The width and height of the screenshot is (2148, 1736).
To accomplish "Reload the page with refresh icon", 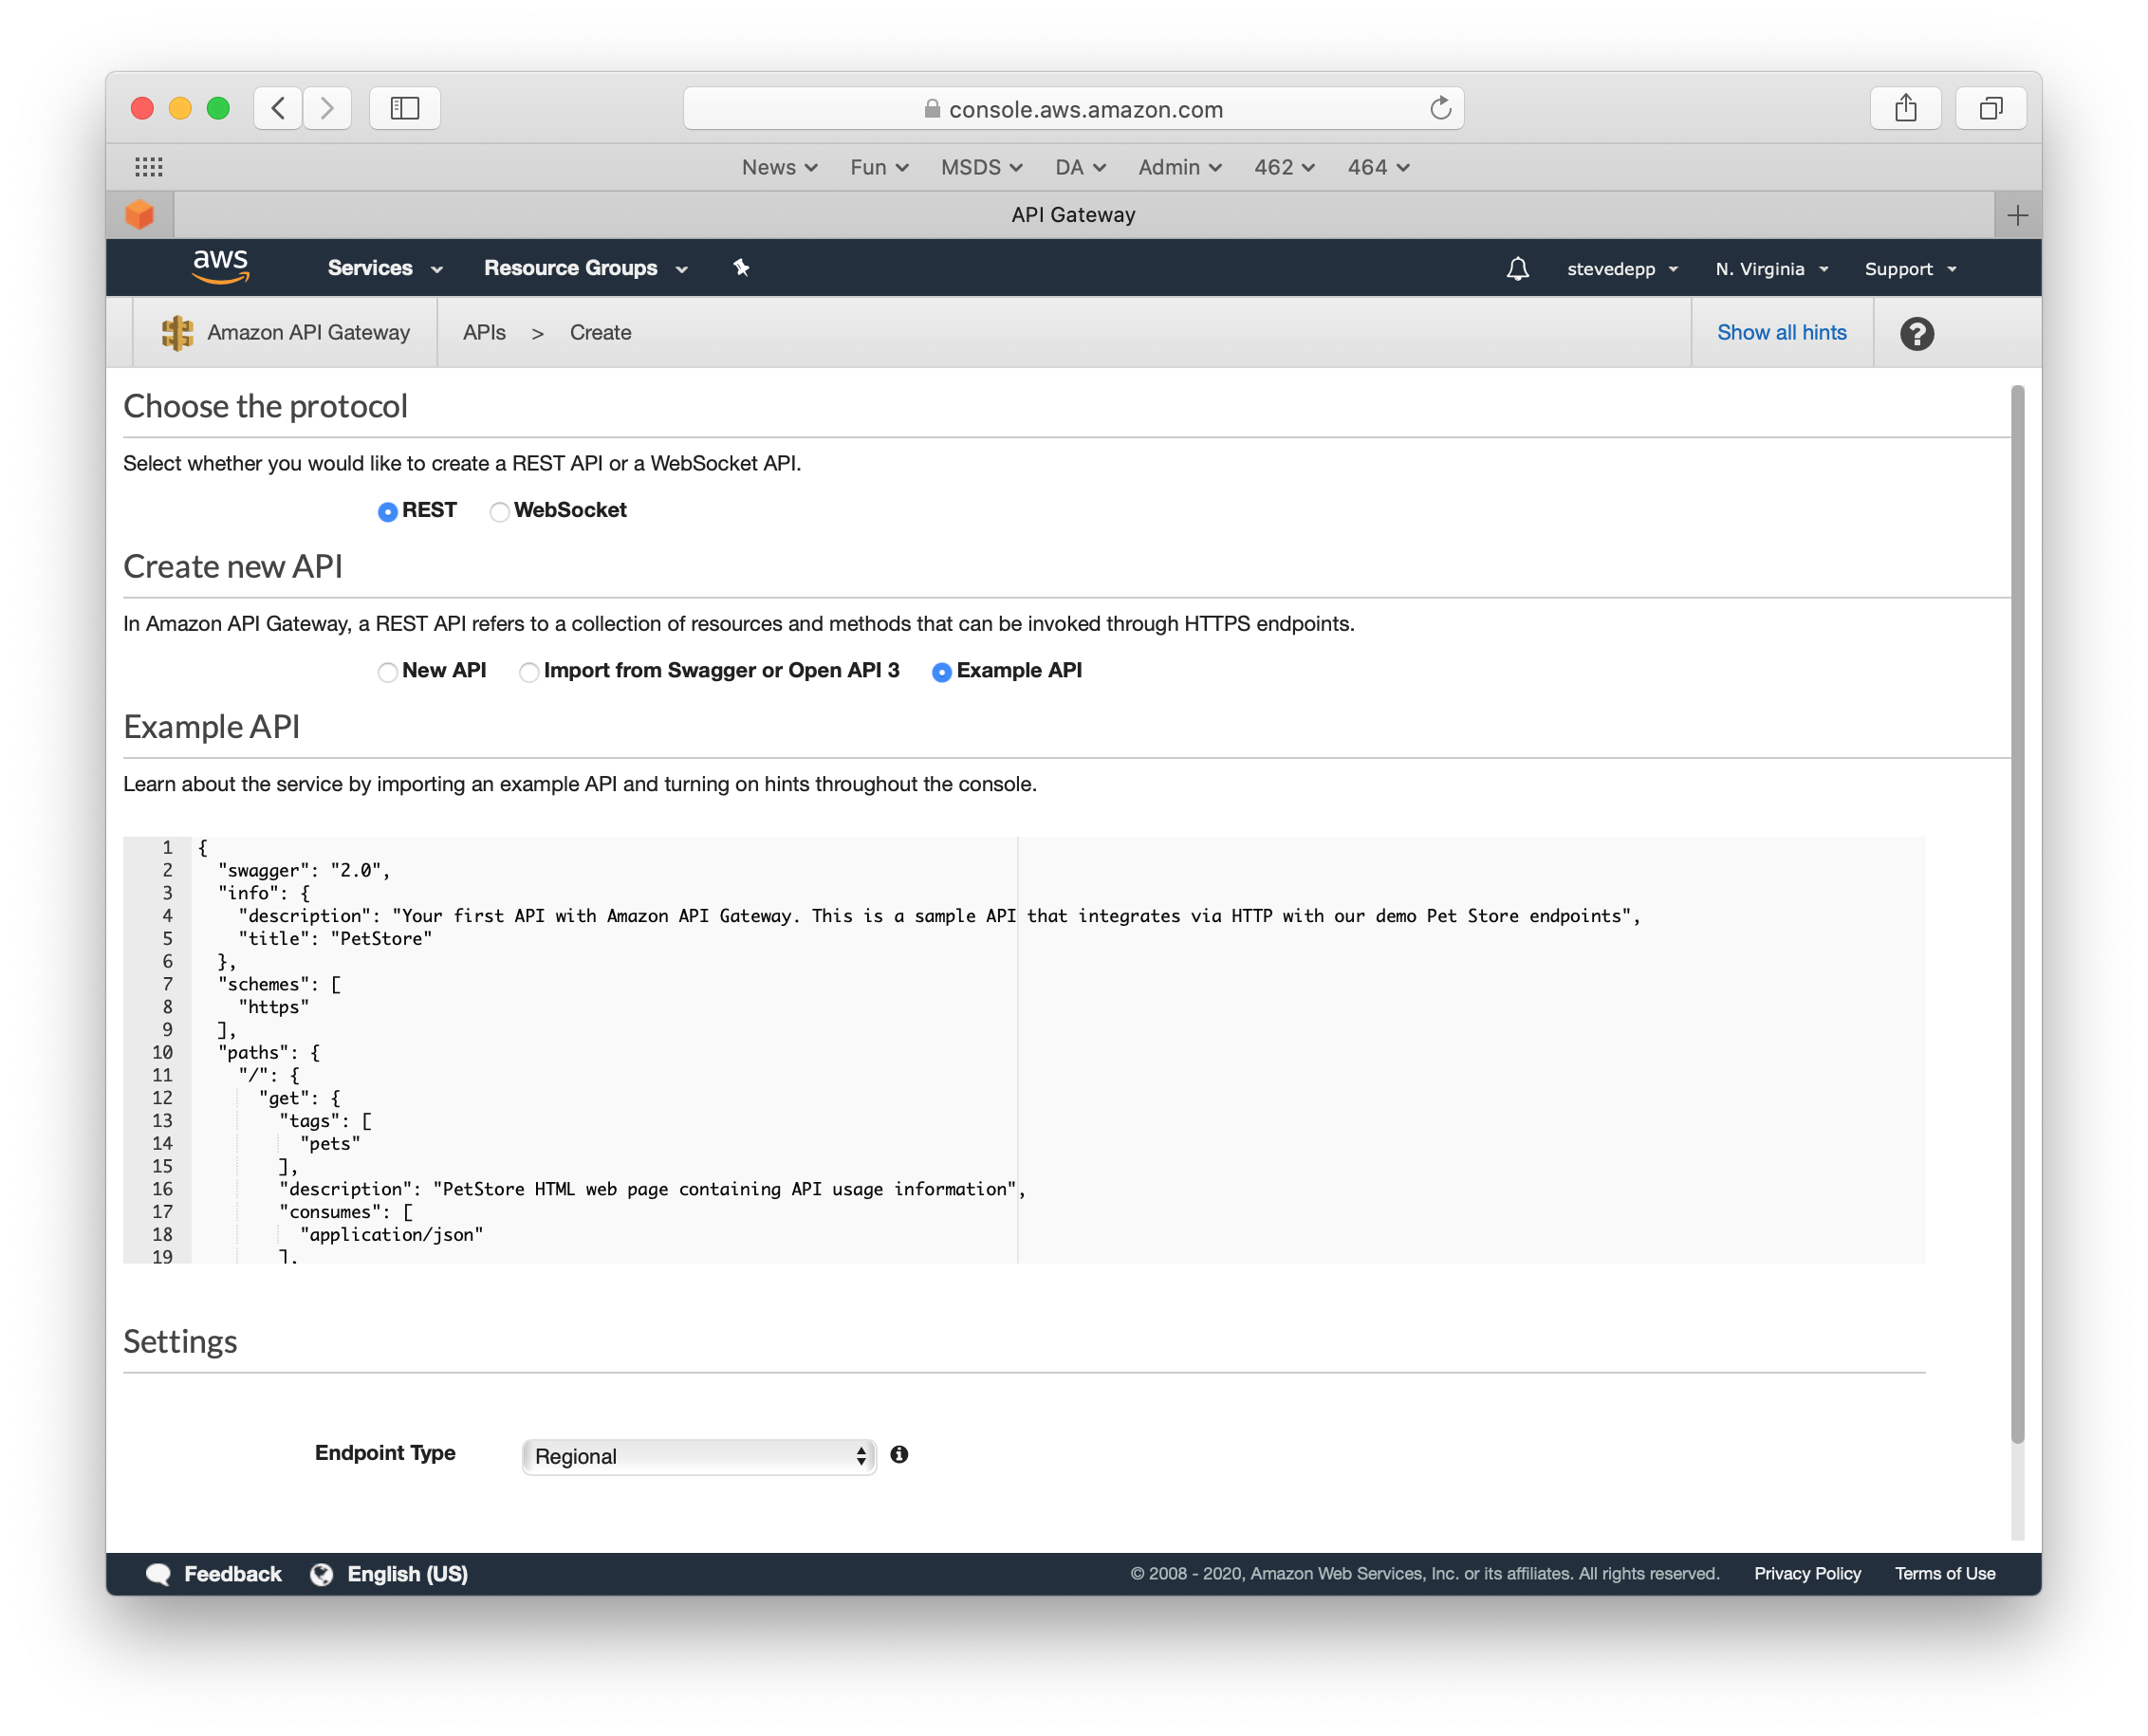I will click(x=1440, y=108).
